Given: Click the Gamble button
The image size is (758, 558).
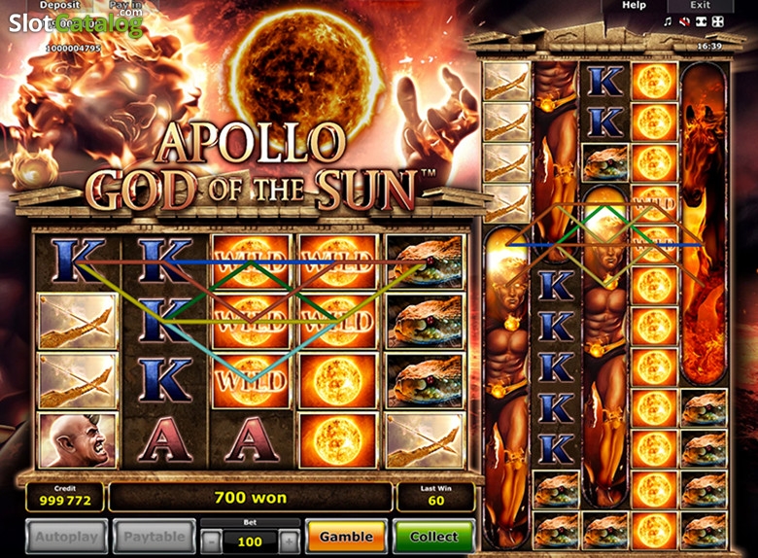Looking at the screenshot, I should tap(346, 537).
